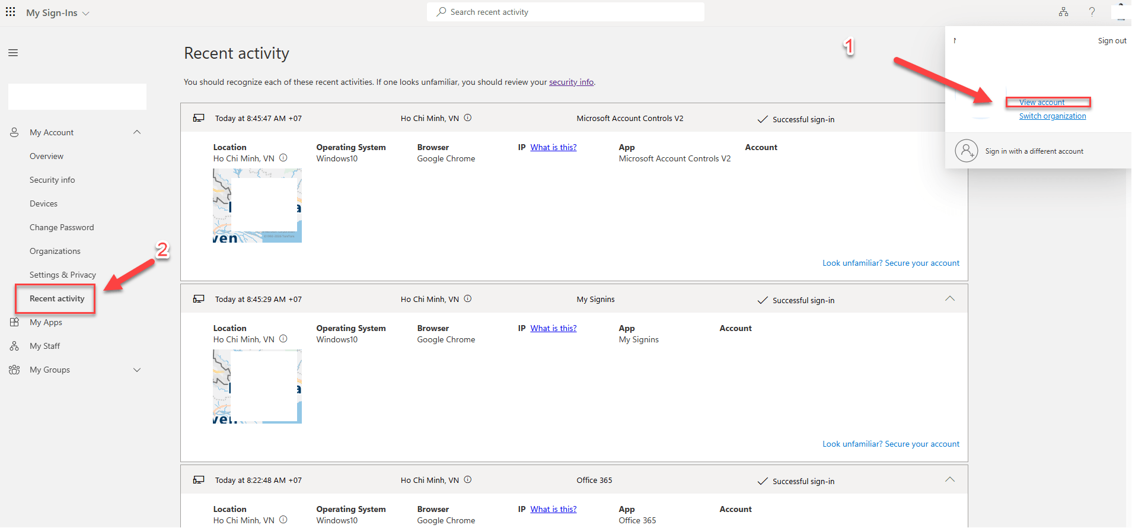The width and height of the screenshot is (1132, 528).
Task: Click the organization chart icon in header
Action: tap(1063, 12)
